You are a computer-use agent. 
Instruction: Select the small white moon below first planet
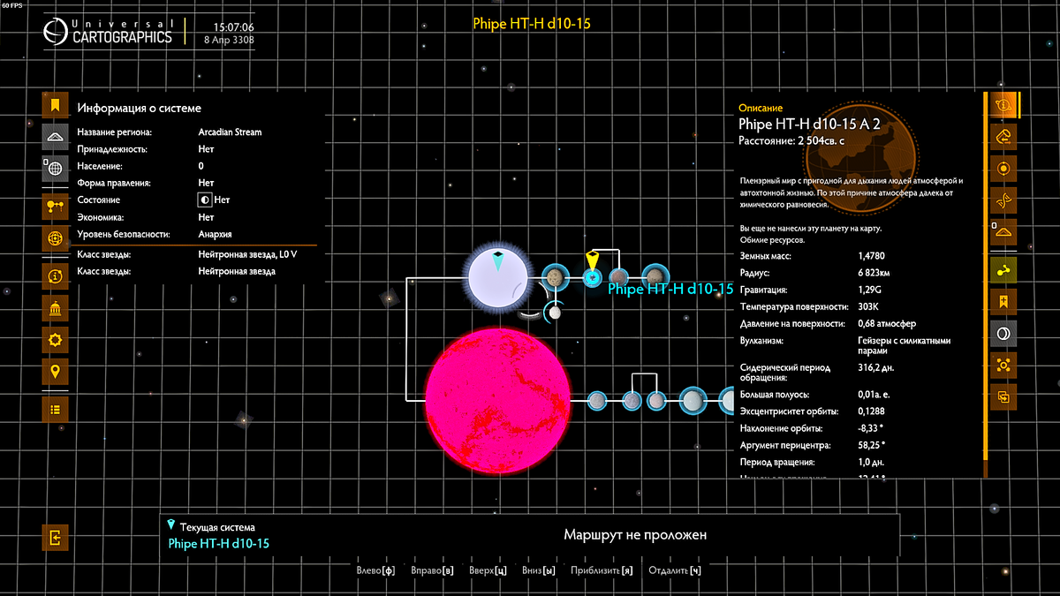coord(555,312)
